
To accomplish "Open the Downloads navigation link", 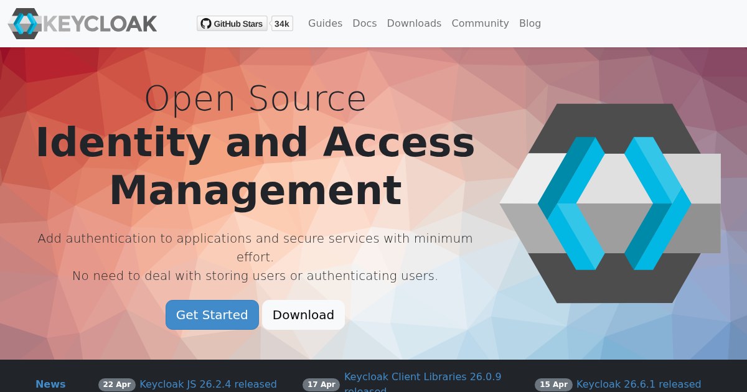I will 414,23.
